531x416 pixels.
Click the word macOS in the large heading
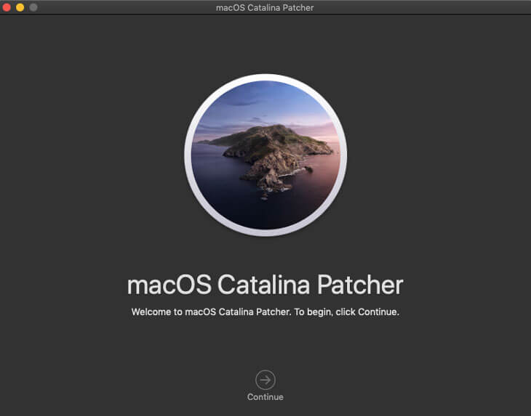pos(166,285)
